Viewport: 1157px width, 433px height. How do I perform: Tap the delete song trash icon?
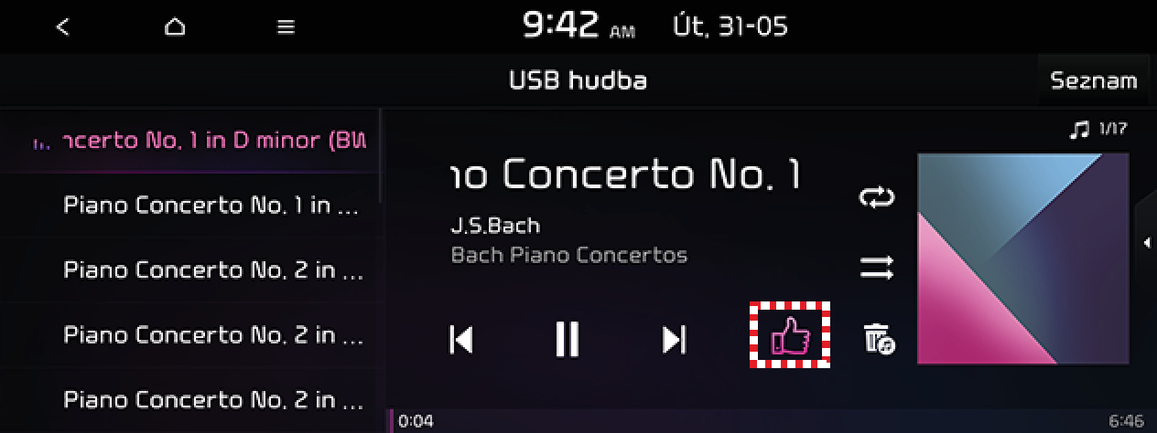(879, 338)
